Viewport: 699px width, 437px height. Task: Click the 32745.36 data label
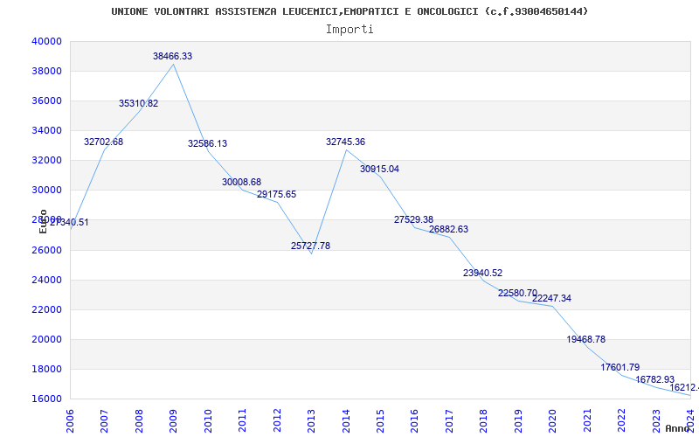click(x=345, y=142)
